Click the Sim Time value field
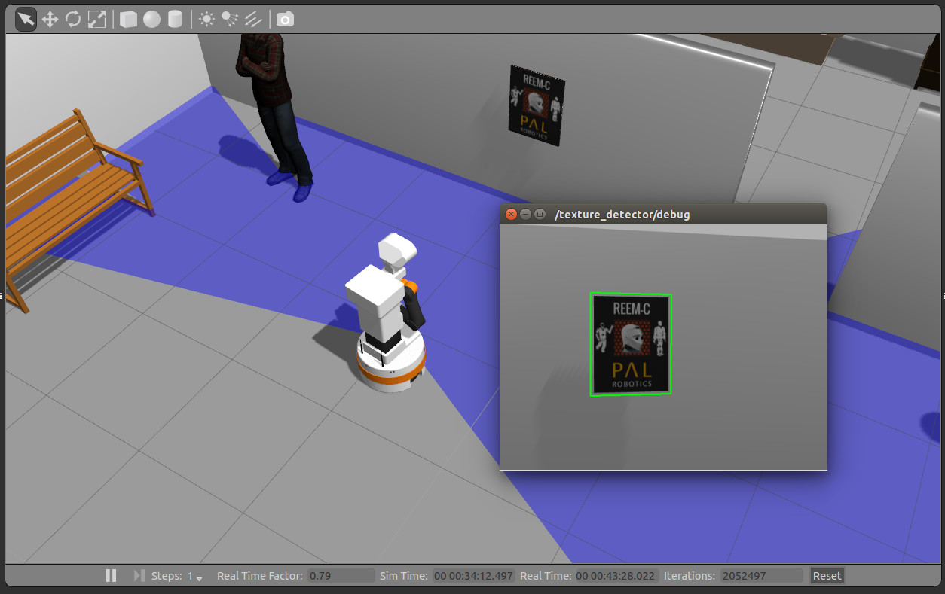The image size is (945, 594). coord(473,576)
